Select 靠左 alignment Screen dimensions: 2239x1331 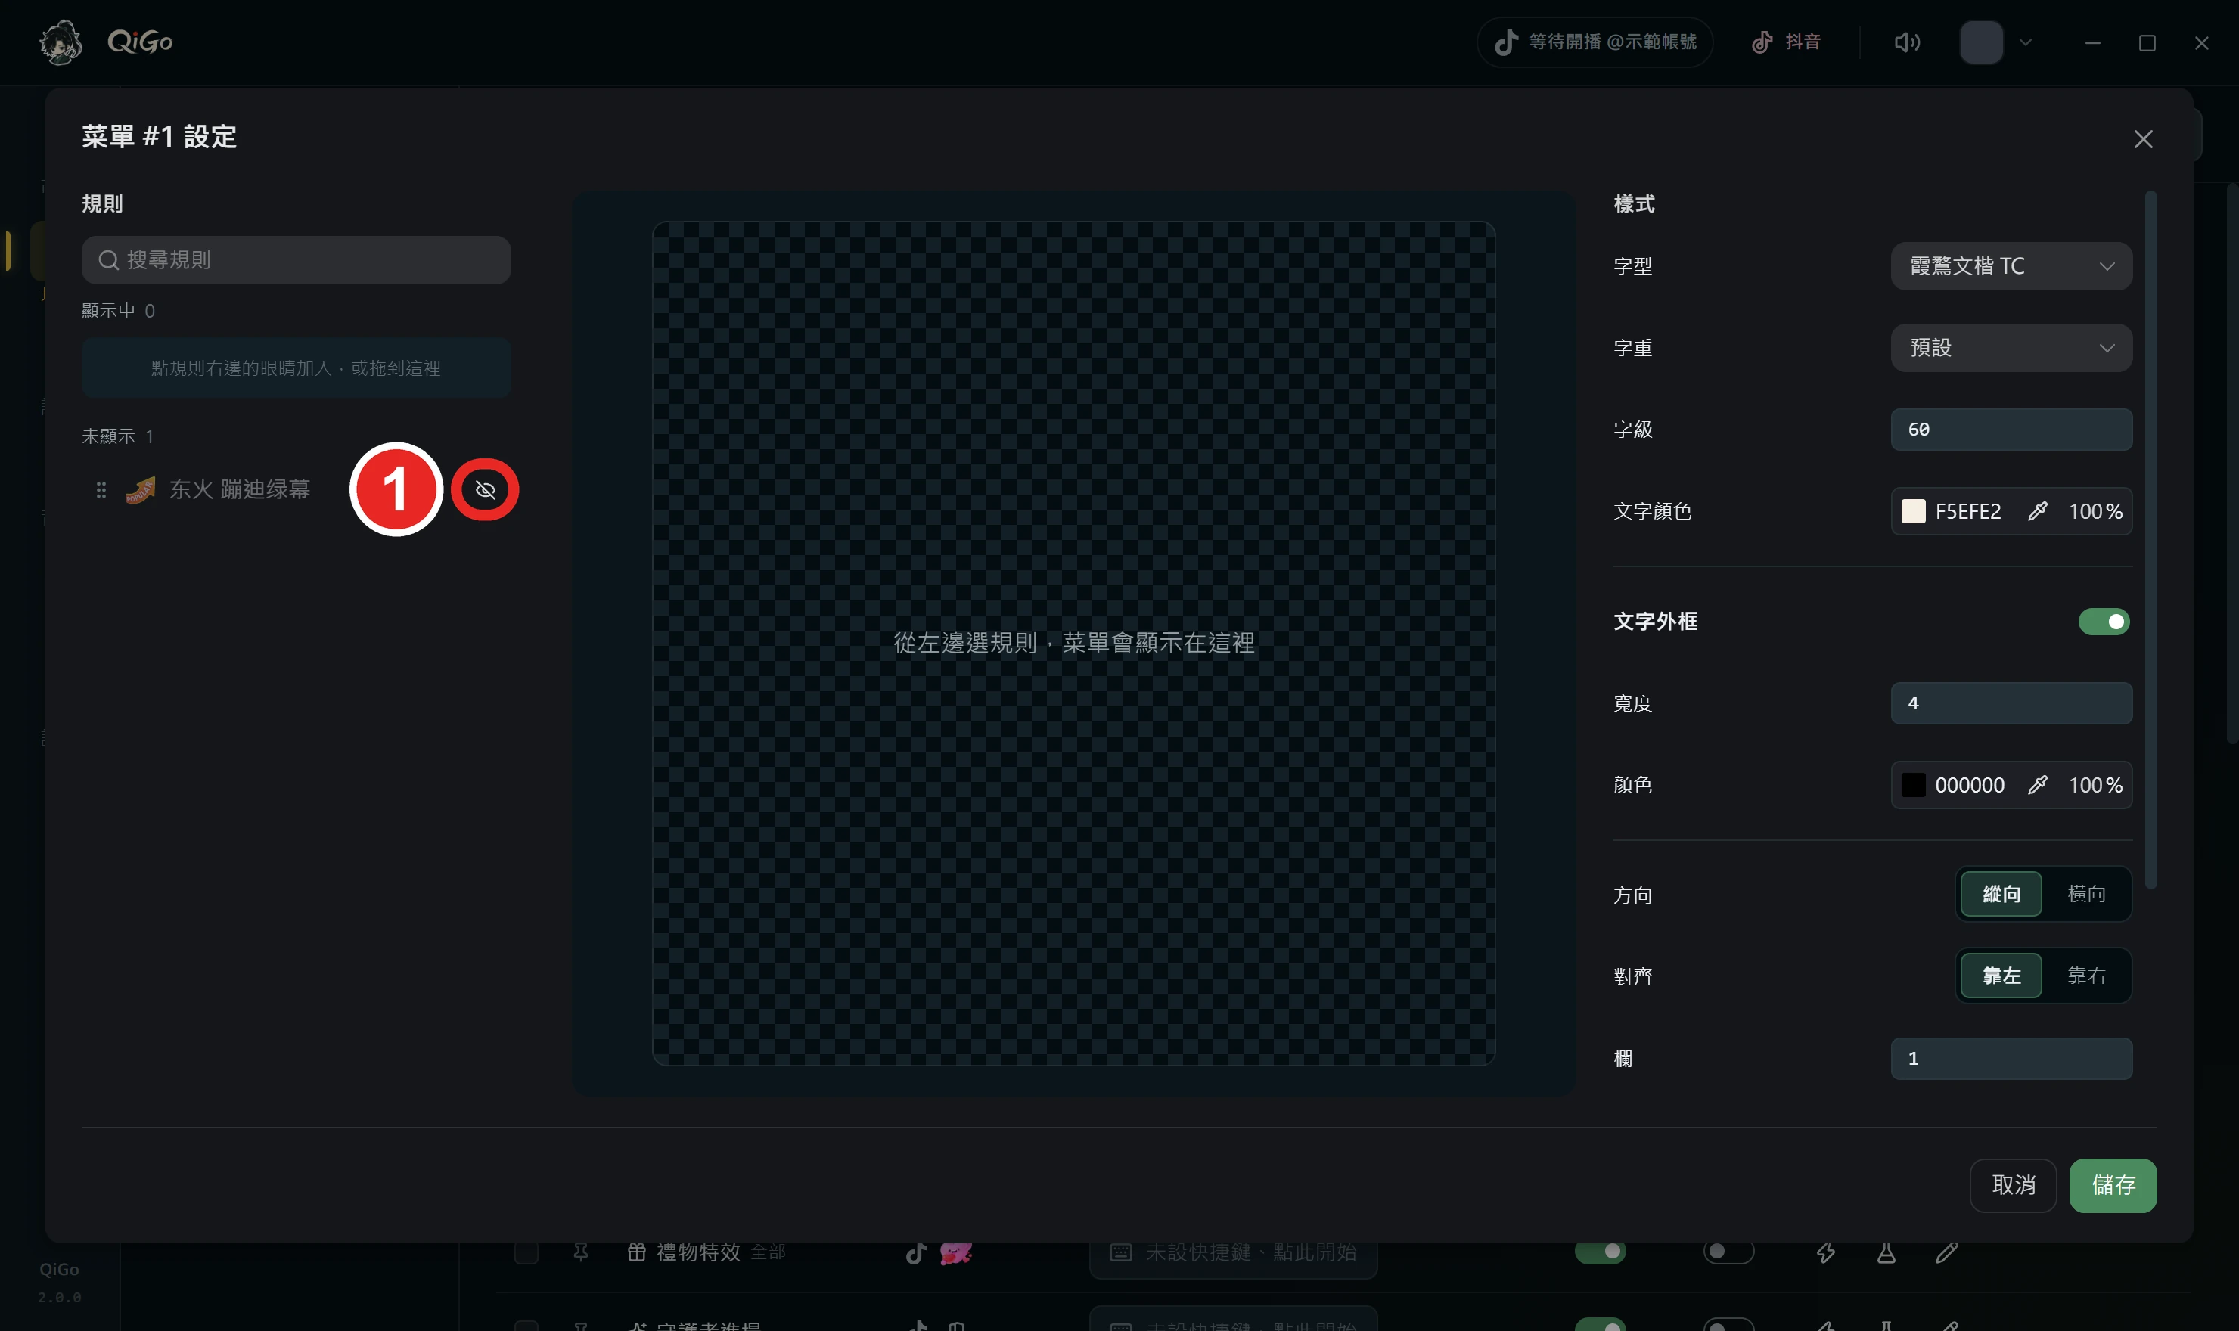tap(2001, 976)
